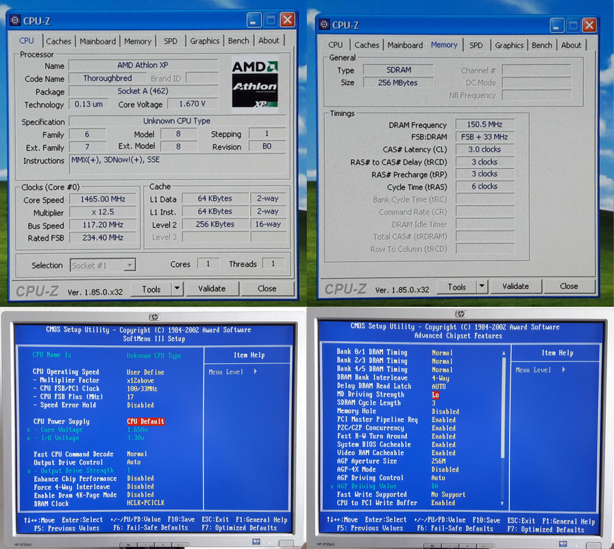Select Graphics tab in right CPU-Z window
614x549 pixels.
(509, 45)
